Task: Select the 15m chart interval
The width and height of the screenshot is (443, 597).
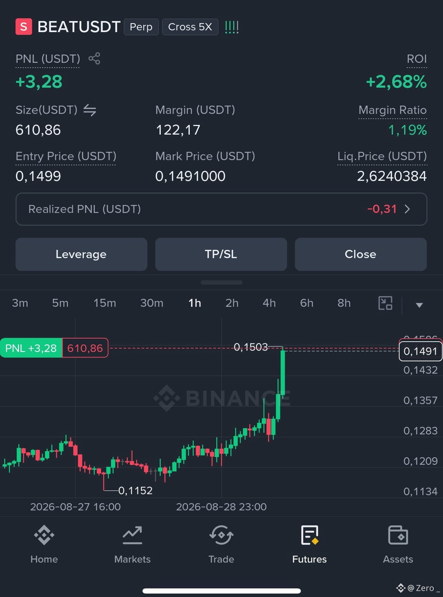Action: pyautogui.click(x=105, y=303)
